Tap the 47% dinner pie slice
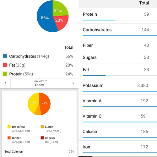Viewport: 157px width, 157px height. tap(45, 103)
